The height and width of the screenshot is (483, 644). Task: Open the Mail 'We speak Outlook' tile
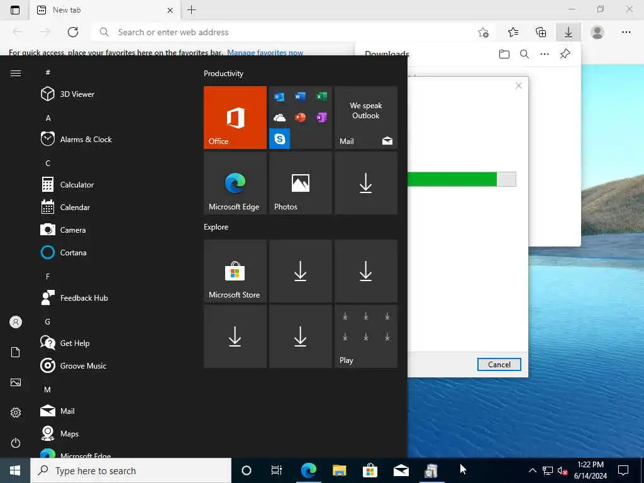366,118
